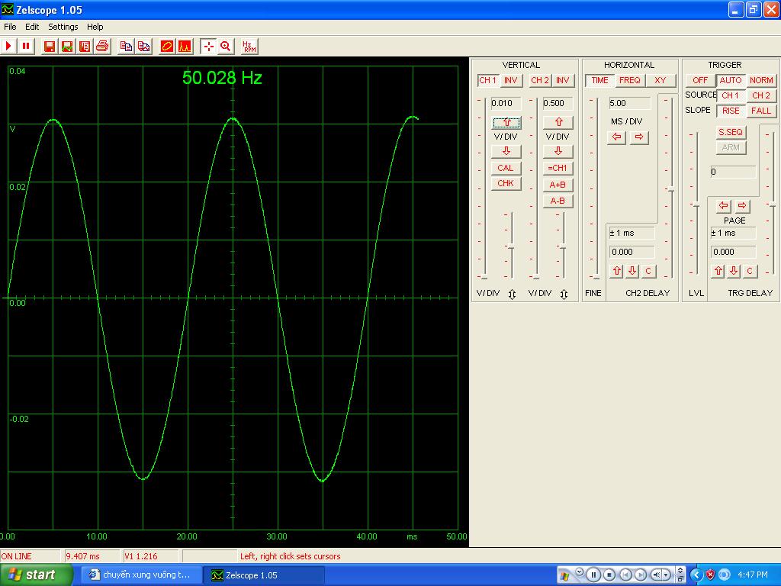The height and width of the screenshot is (586, 781).
Task: Click the Hz/RPM toolbar icon
Action: (249, 47)
